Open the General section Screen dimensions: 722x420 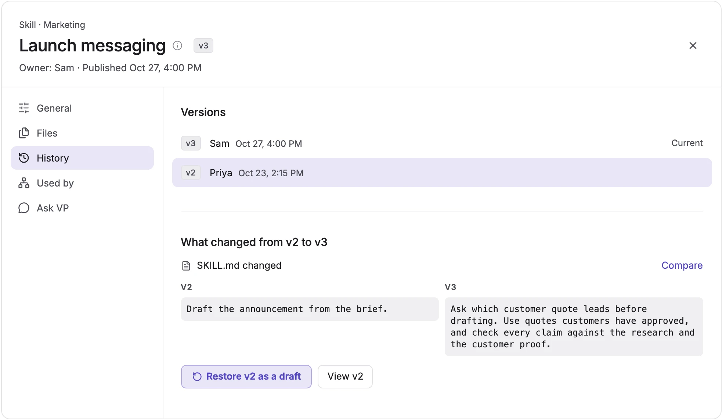pos(82,108)
